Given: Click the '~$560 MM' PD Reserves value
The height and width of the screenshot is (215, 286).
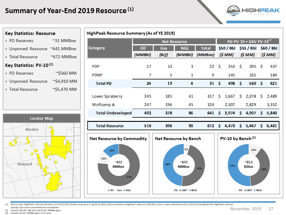Looking at the screenshot, I should click(66, 73).
